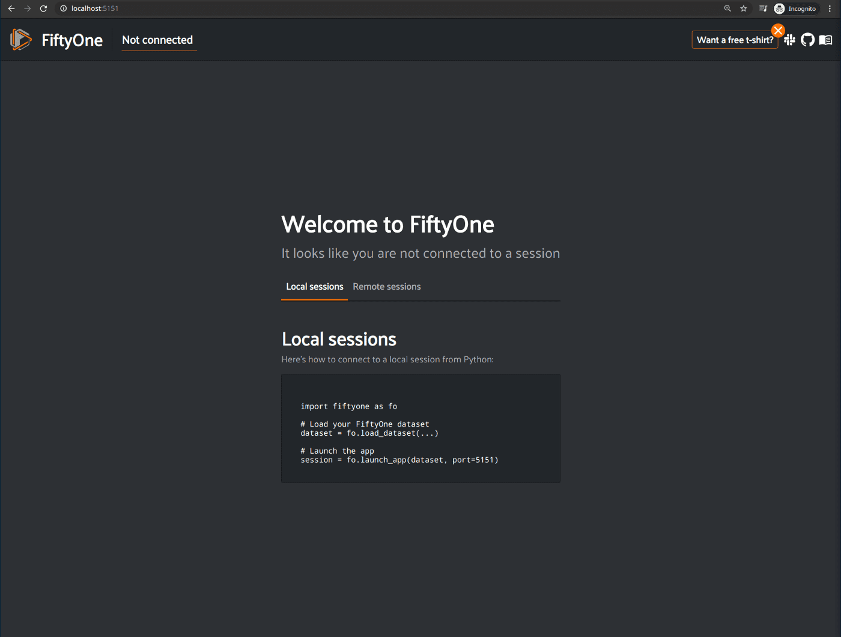Click the 'Not connected' status label
Screen dimensions: 841x637
click(x=157, y=40)
